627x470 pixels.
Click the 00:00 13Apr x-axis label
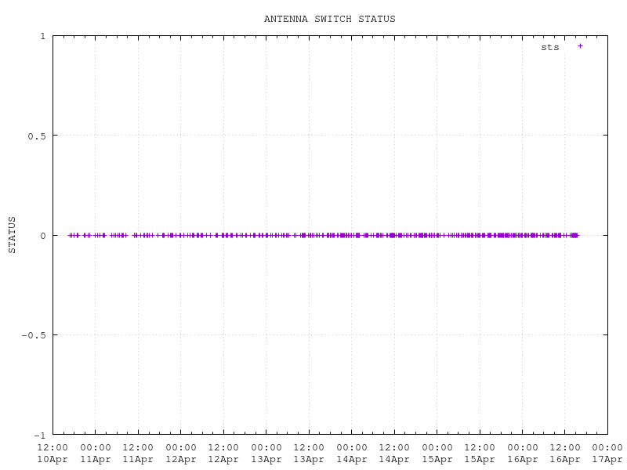[x=266, y=453]
